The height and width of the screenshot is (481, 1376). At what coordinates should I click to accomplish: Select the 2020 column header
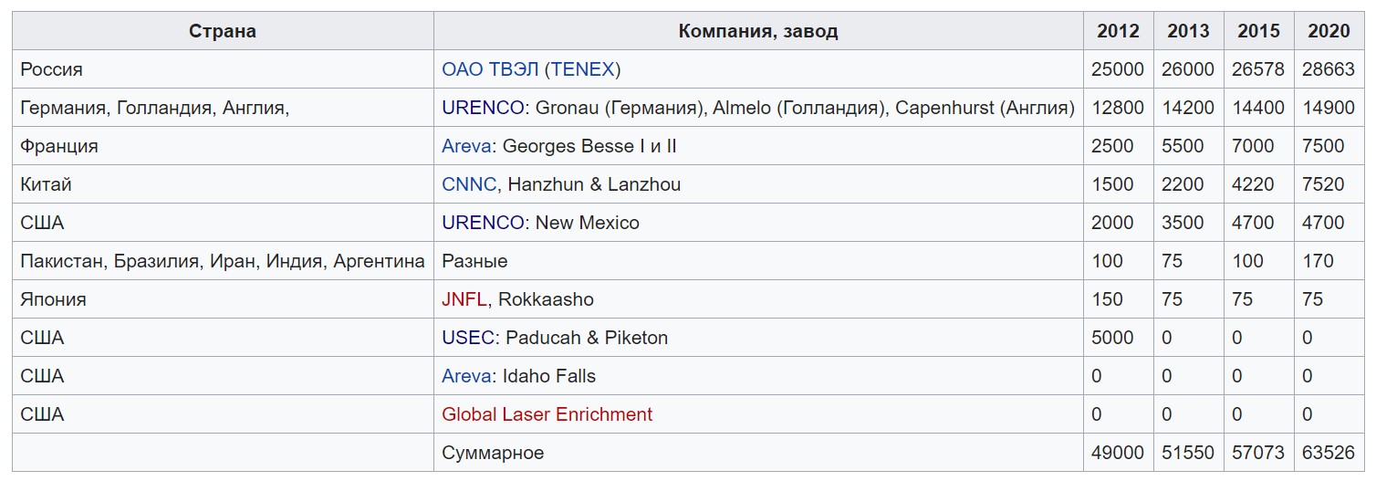click(1329, 31)
